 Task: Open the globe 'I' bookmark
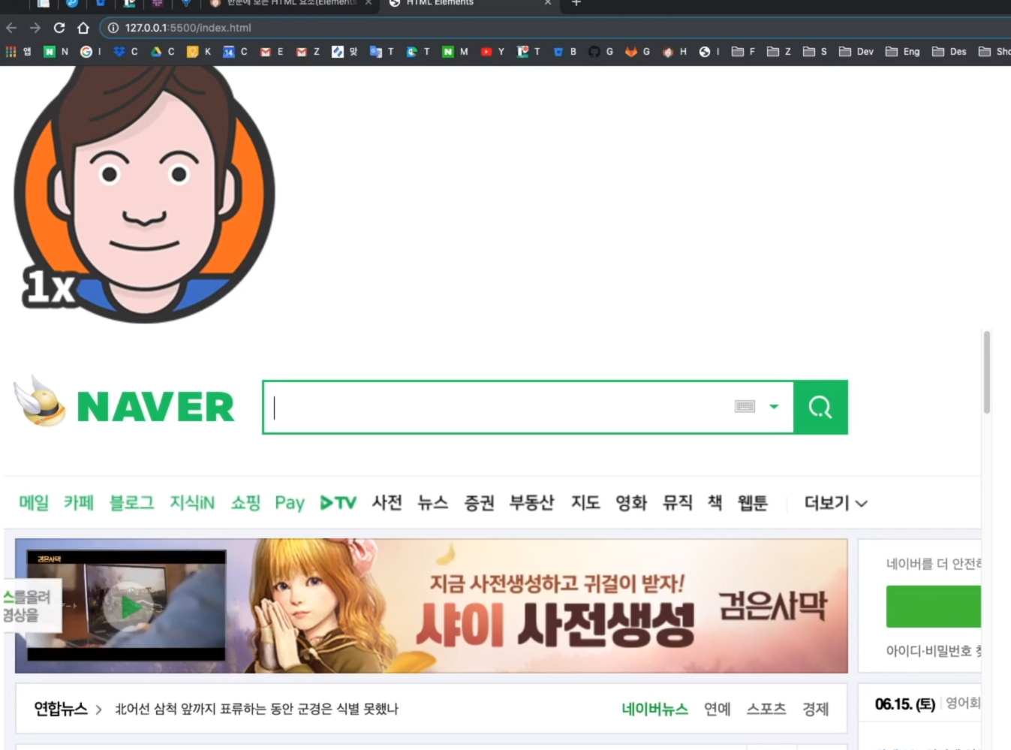[x=709, y=52]
